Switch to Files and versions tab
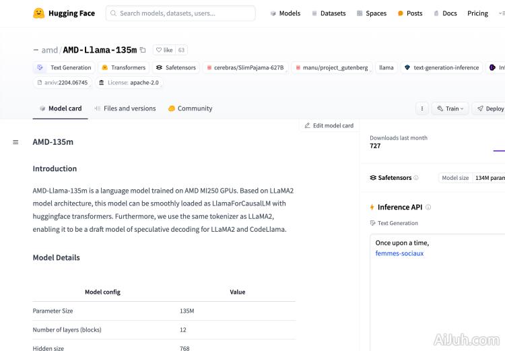The width and height of the screenshot is (505, 351). [x=125, y=108]
